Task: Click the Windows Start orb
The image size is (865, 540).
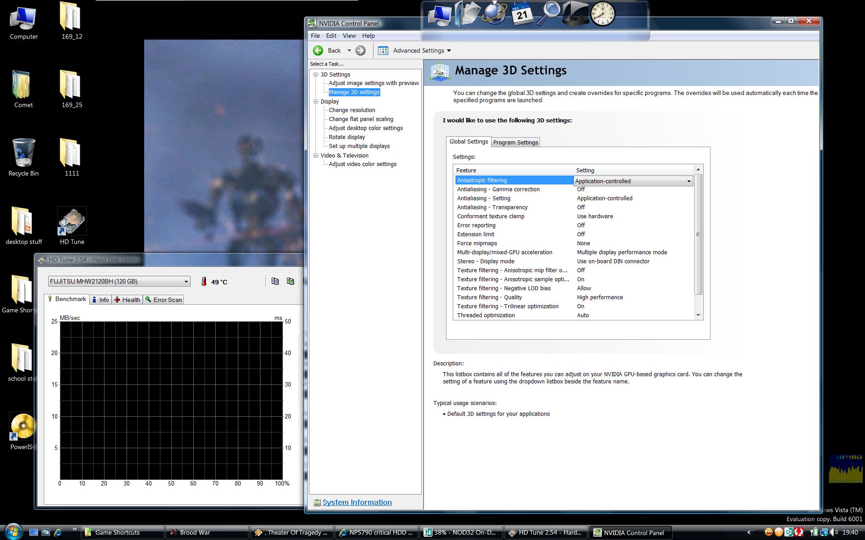Action: (x=13, y=531)
